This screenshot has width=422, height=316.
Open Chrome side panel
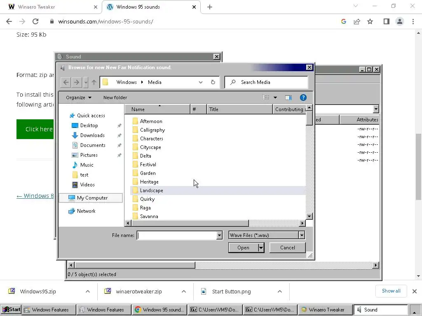(x=387, y=21)
